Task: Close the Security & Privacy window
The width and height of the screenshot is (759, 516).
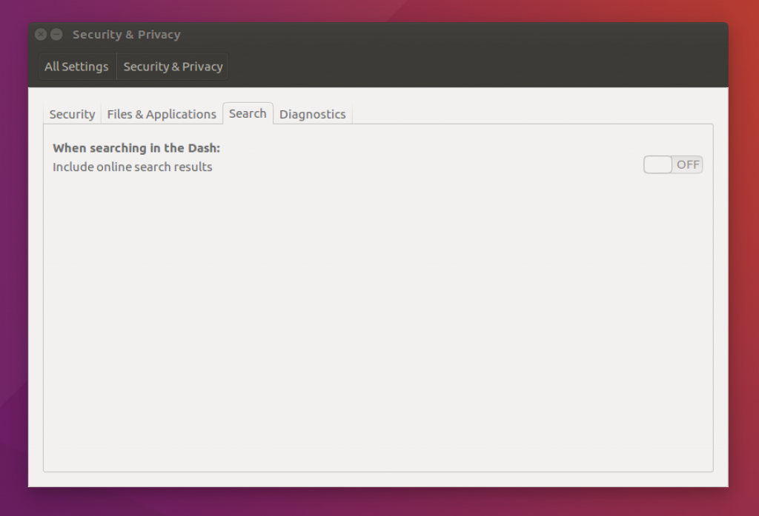Action: (41, 35)
